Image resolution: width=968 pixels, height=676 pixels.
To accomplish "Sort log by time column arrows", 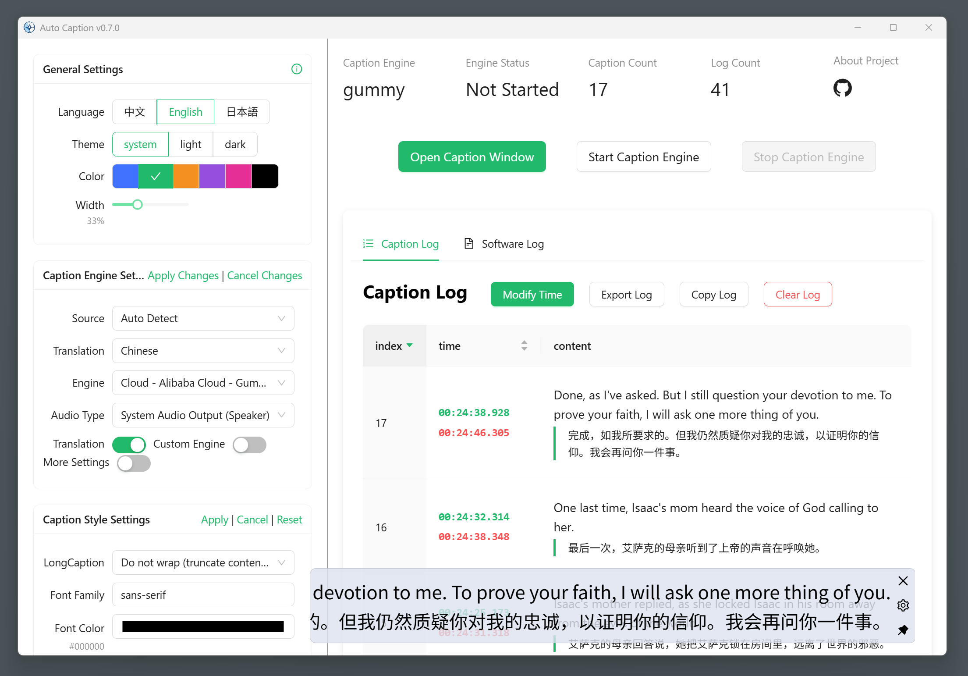I will coord(524,346).
